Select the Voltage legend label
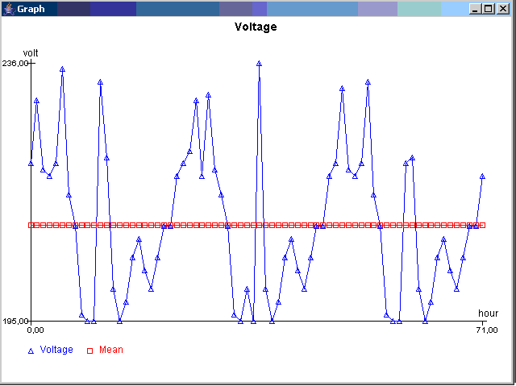The width and height of the screenshot is (516, 386). (x=56, y=350)
